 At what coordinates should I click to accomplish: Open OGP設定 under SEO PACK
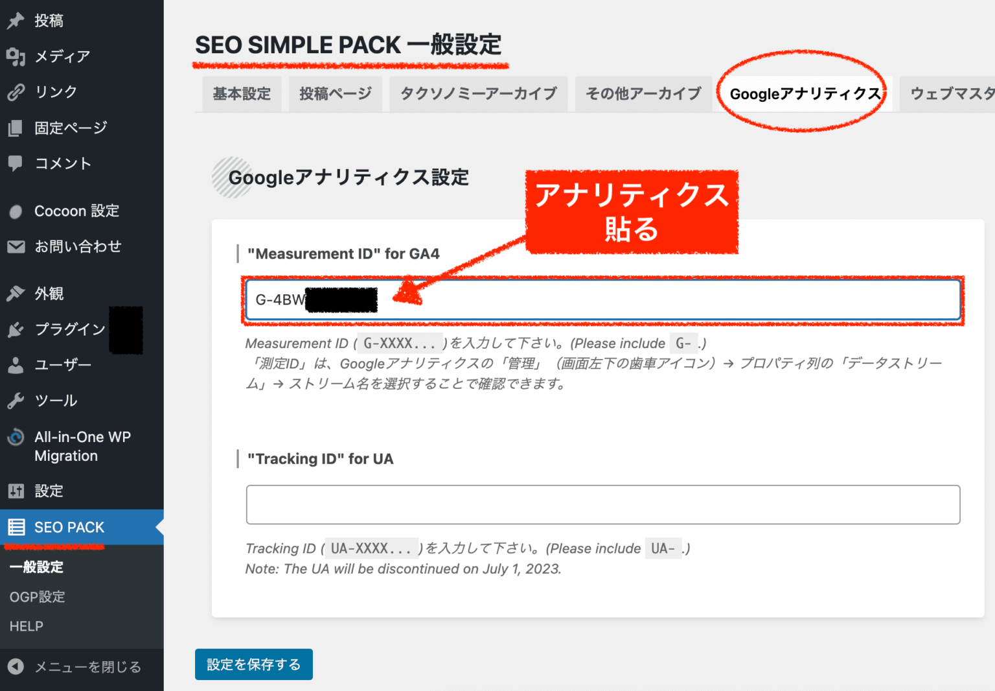[x=37, y=596]
